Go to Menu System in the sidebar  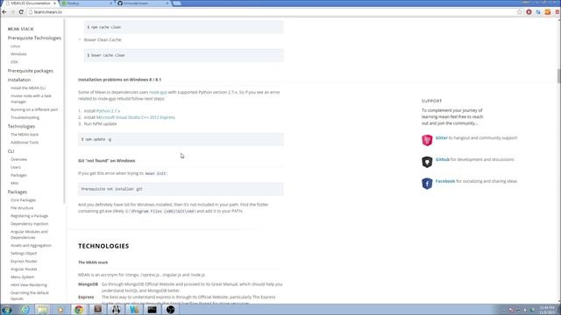click(x=23, y=277)
